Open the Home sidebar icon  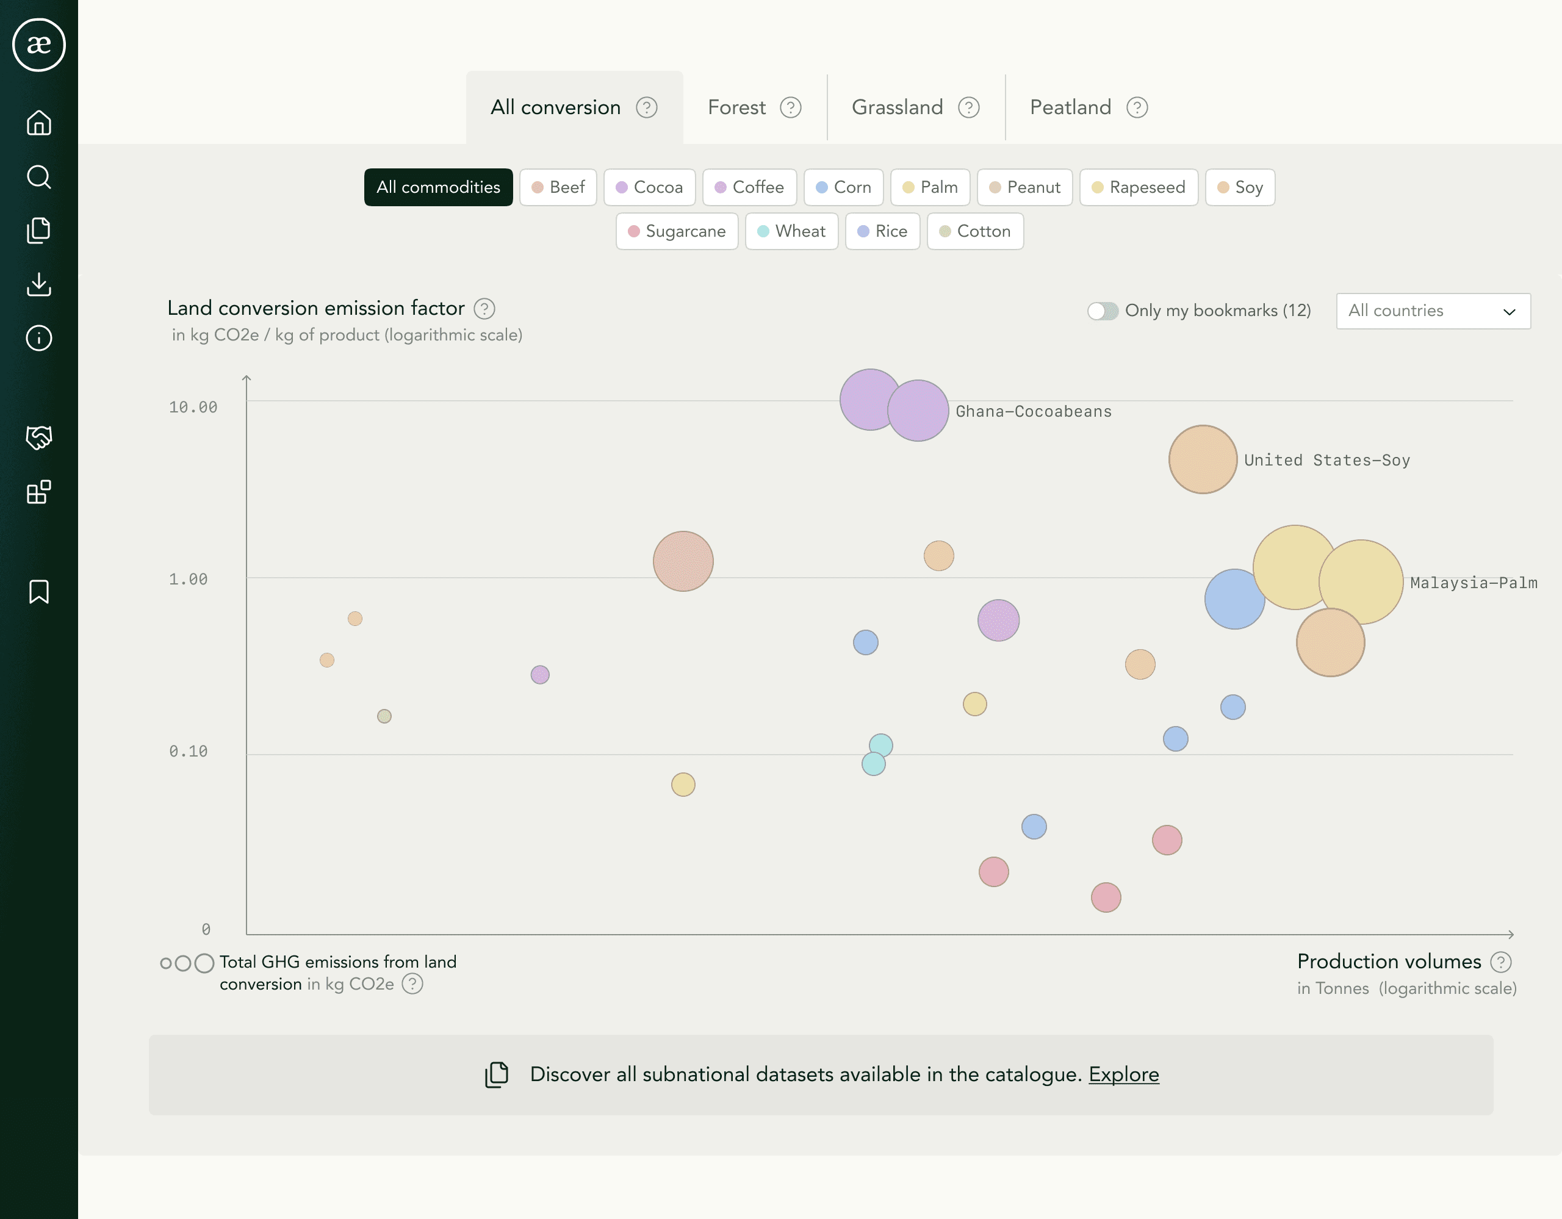pos(38,123)
